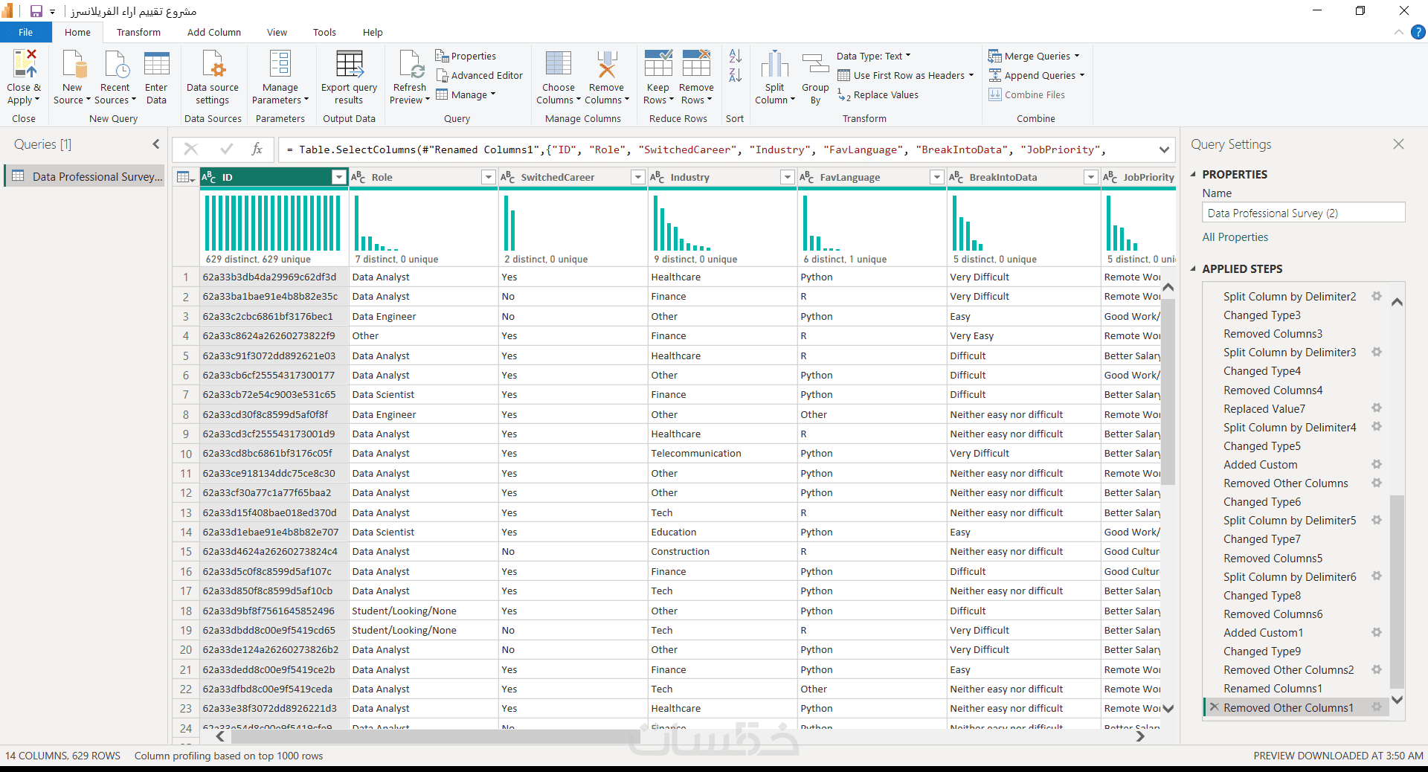1428x772 pixels.
Task: Expand the formula bar
Action: click(x=1164, y=150)
